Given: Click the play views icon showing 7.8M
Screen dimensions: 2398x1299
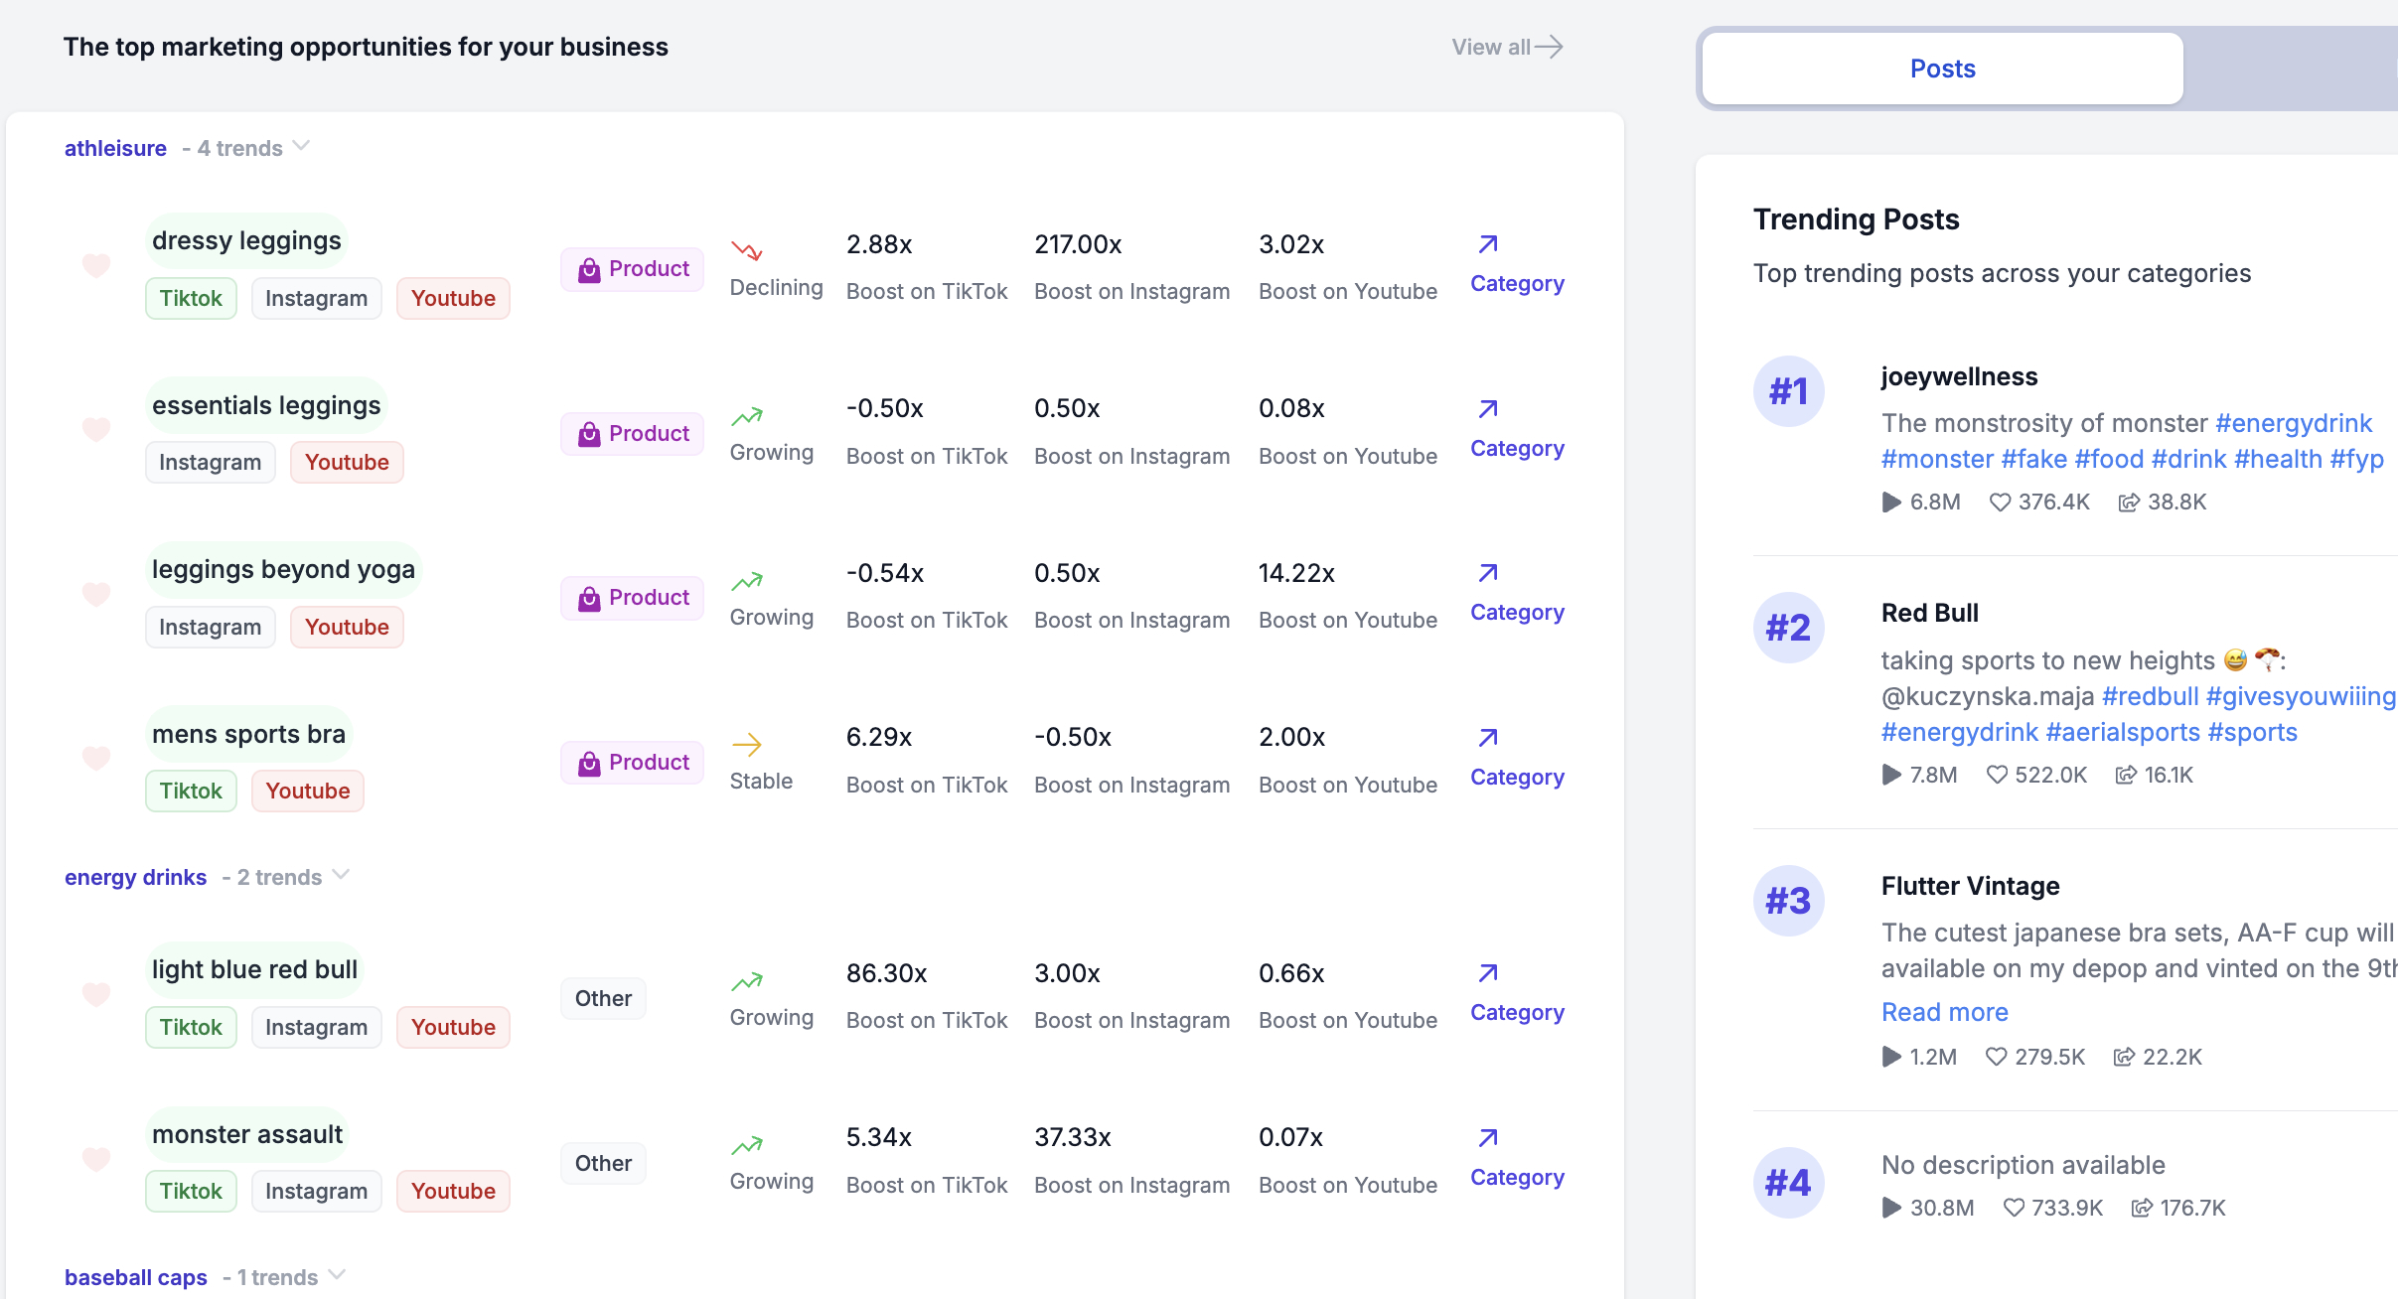Looking at the screenshot, I should coord(1891,776).
